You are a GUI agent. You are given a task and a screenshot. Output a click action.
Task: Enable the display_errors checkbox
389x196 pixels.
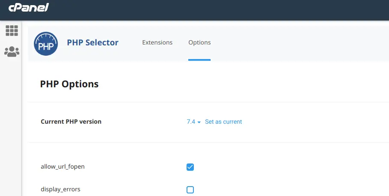coord(190,190)
